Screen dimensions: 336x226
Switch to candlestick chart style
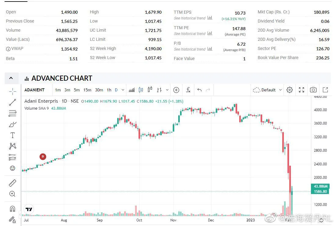click(x=141, y=90)
